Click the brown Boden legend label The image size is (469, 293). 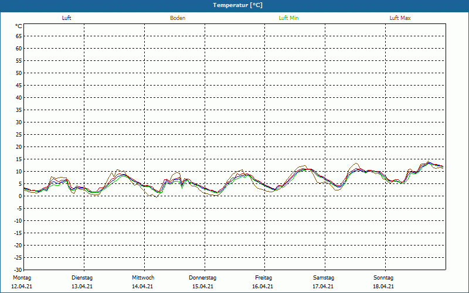click(178, 18)
